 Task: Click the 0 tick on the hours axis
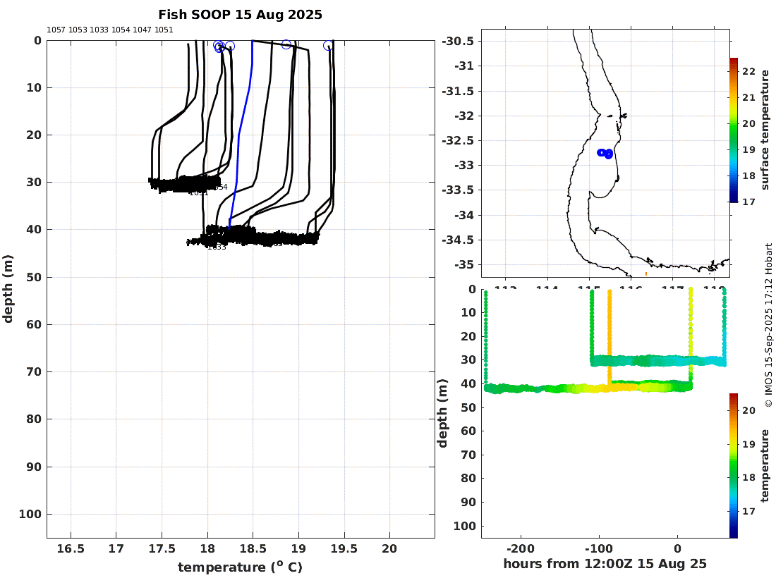click(x=677, y=549)
